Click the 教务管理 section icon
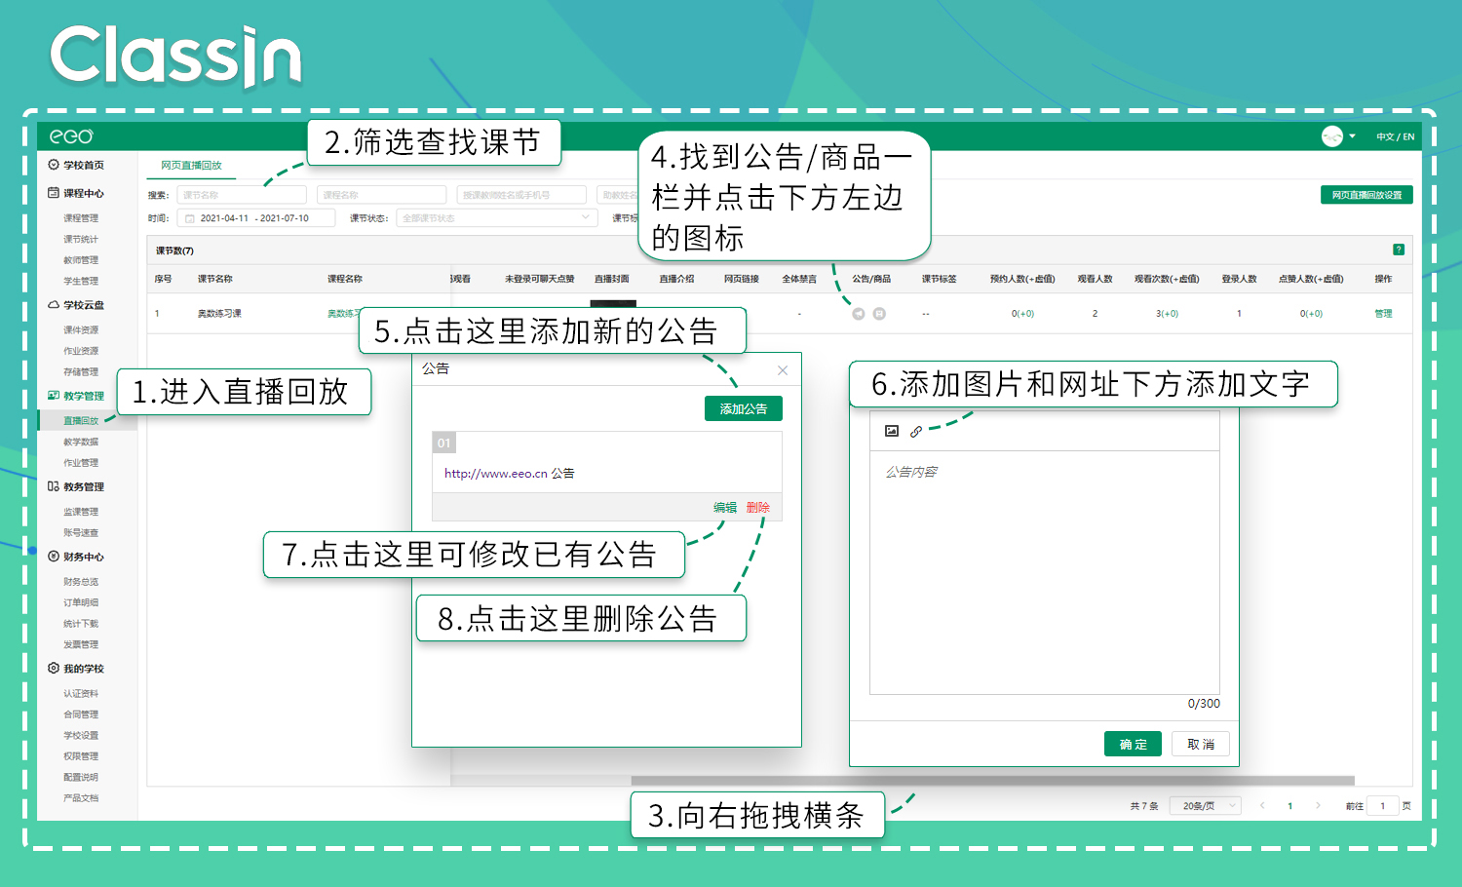Image resolution: width=1462 pixels, height=887 pixels. (54, 486)
